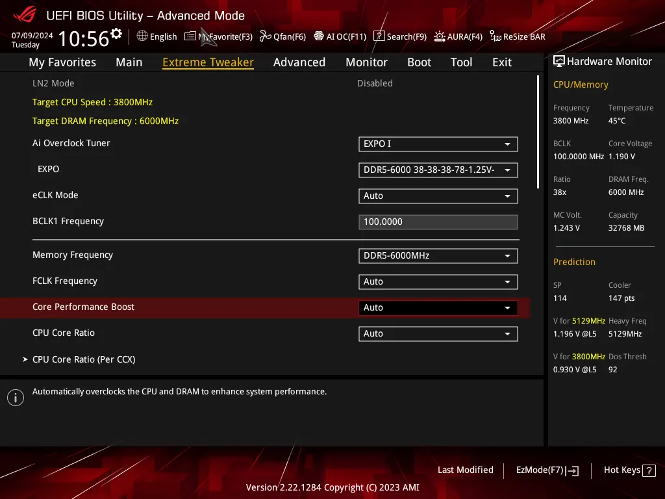Open the Tool tab
The width and height of the screenshot is (665, 499).
point(462,62)
